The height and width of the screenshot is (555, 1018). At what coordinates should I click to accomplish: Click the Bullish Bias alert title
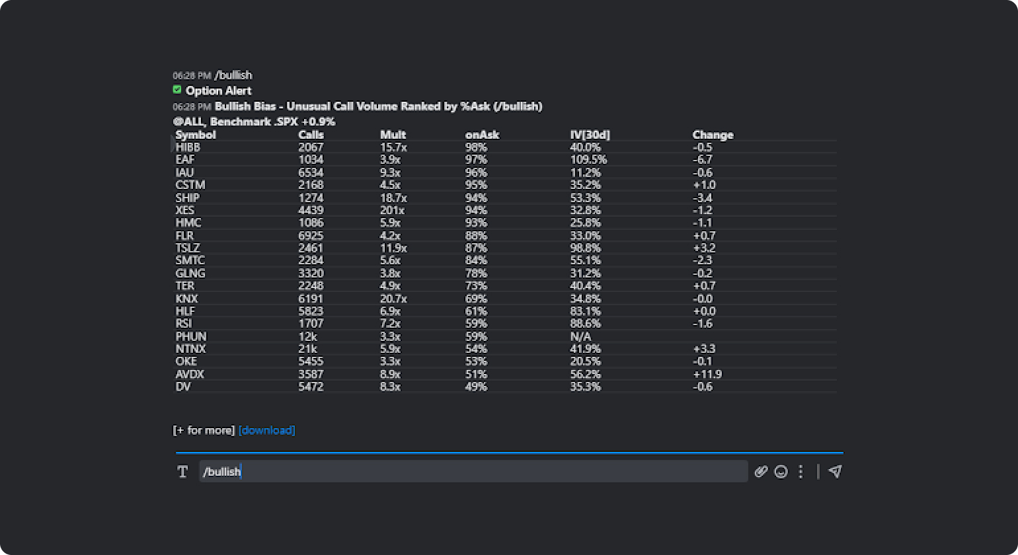(378, 106)
